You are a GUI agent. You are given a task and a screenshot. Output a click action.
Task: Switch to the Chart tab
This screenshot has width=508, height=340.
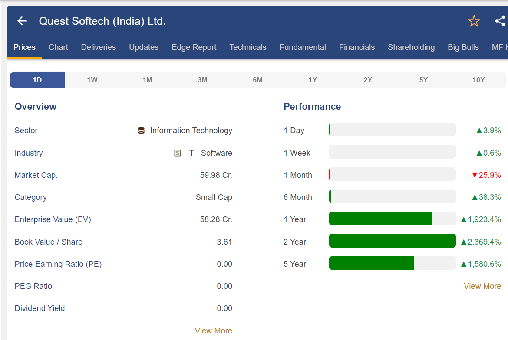[58, 47]
